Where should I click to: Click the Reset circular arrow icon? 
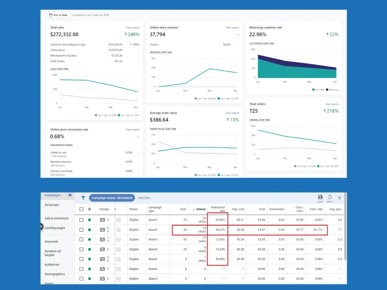click(330, 197)
